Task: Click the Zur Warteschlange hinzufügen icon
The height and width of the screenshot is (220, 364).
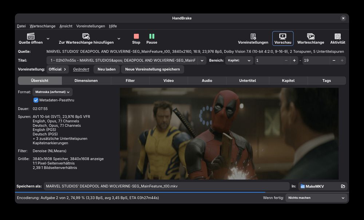Action: [x=86, y=36]
